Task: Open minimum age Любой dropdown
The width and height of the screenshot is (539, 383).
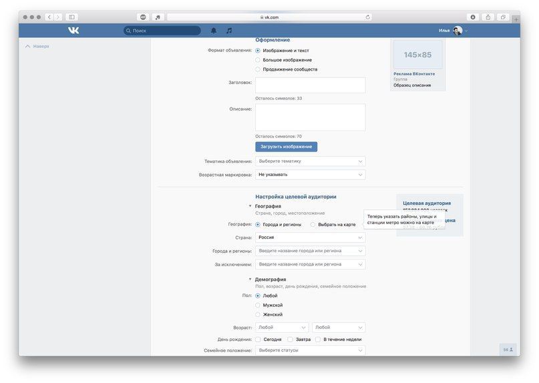Action: 282,328
